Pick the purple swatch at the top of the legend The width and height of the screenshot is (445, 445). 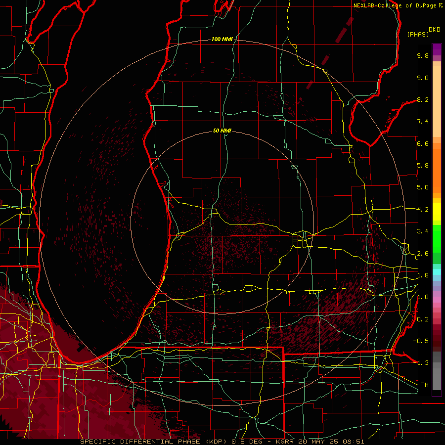pyautogui.click(x=437, y=49)
